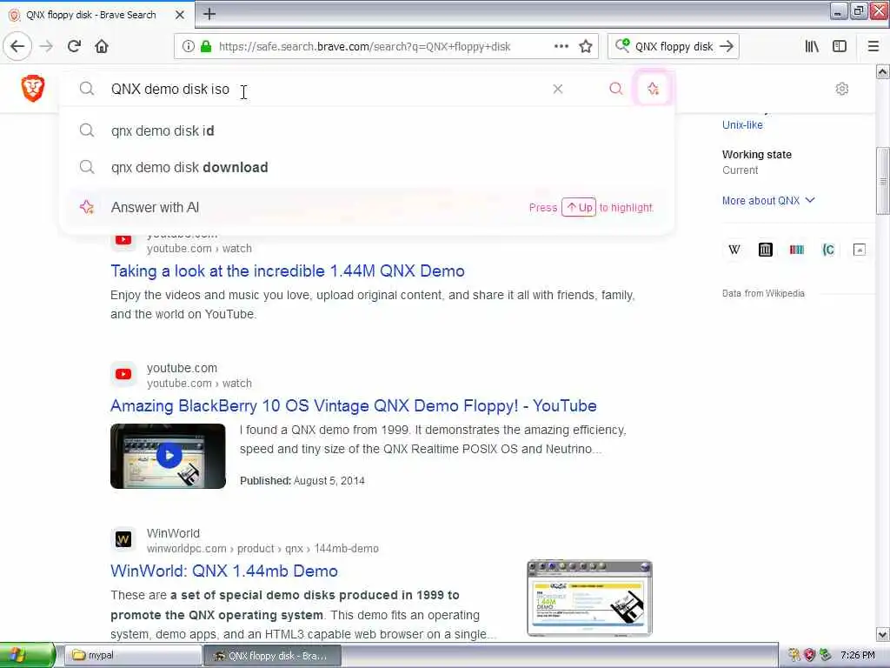
Task: Open 'Amazing BlackBerry 10 OS Vintage QNX Demo Floppy!'
Action: click(x=353, y=405)
